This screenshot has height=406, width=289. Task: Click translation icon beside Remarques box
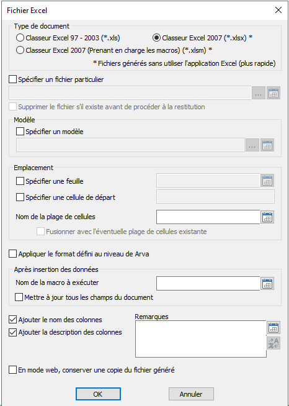click(273, 343)
